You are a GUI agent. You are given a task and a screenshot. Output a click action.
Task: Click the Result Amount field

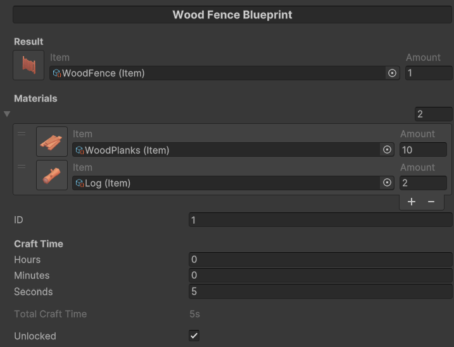[x=429, y=73]
